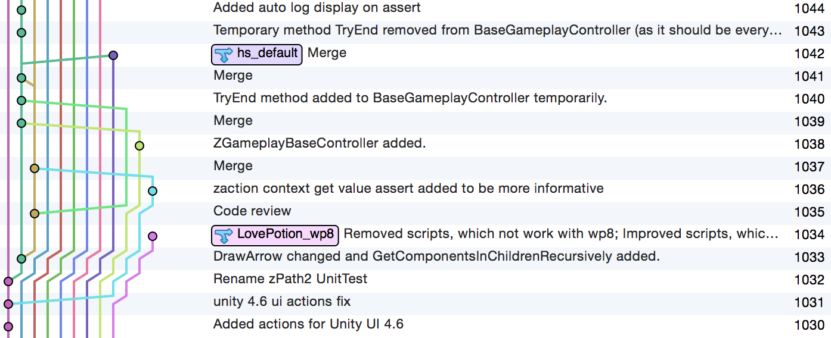Screen dimensions: 831x338
Task: Click the green commit node for revision 1044
Action: pos(21,10)
